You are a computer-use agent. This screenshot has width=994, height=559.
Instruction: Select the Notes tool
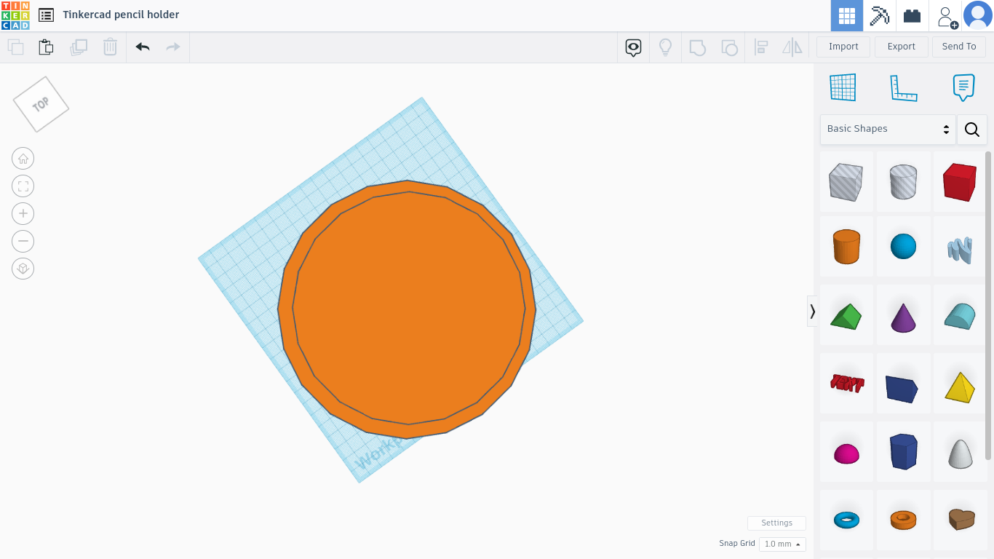tap(963, 88)
